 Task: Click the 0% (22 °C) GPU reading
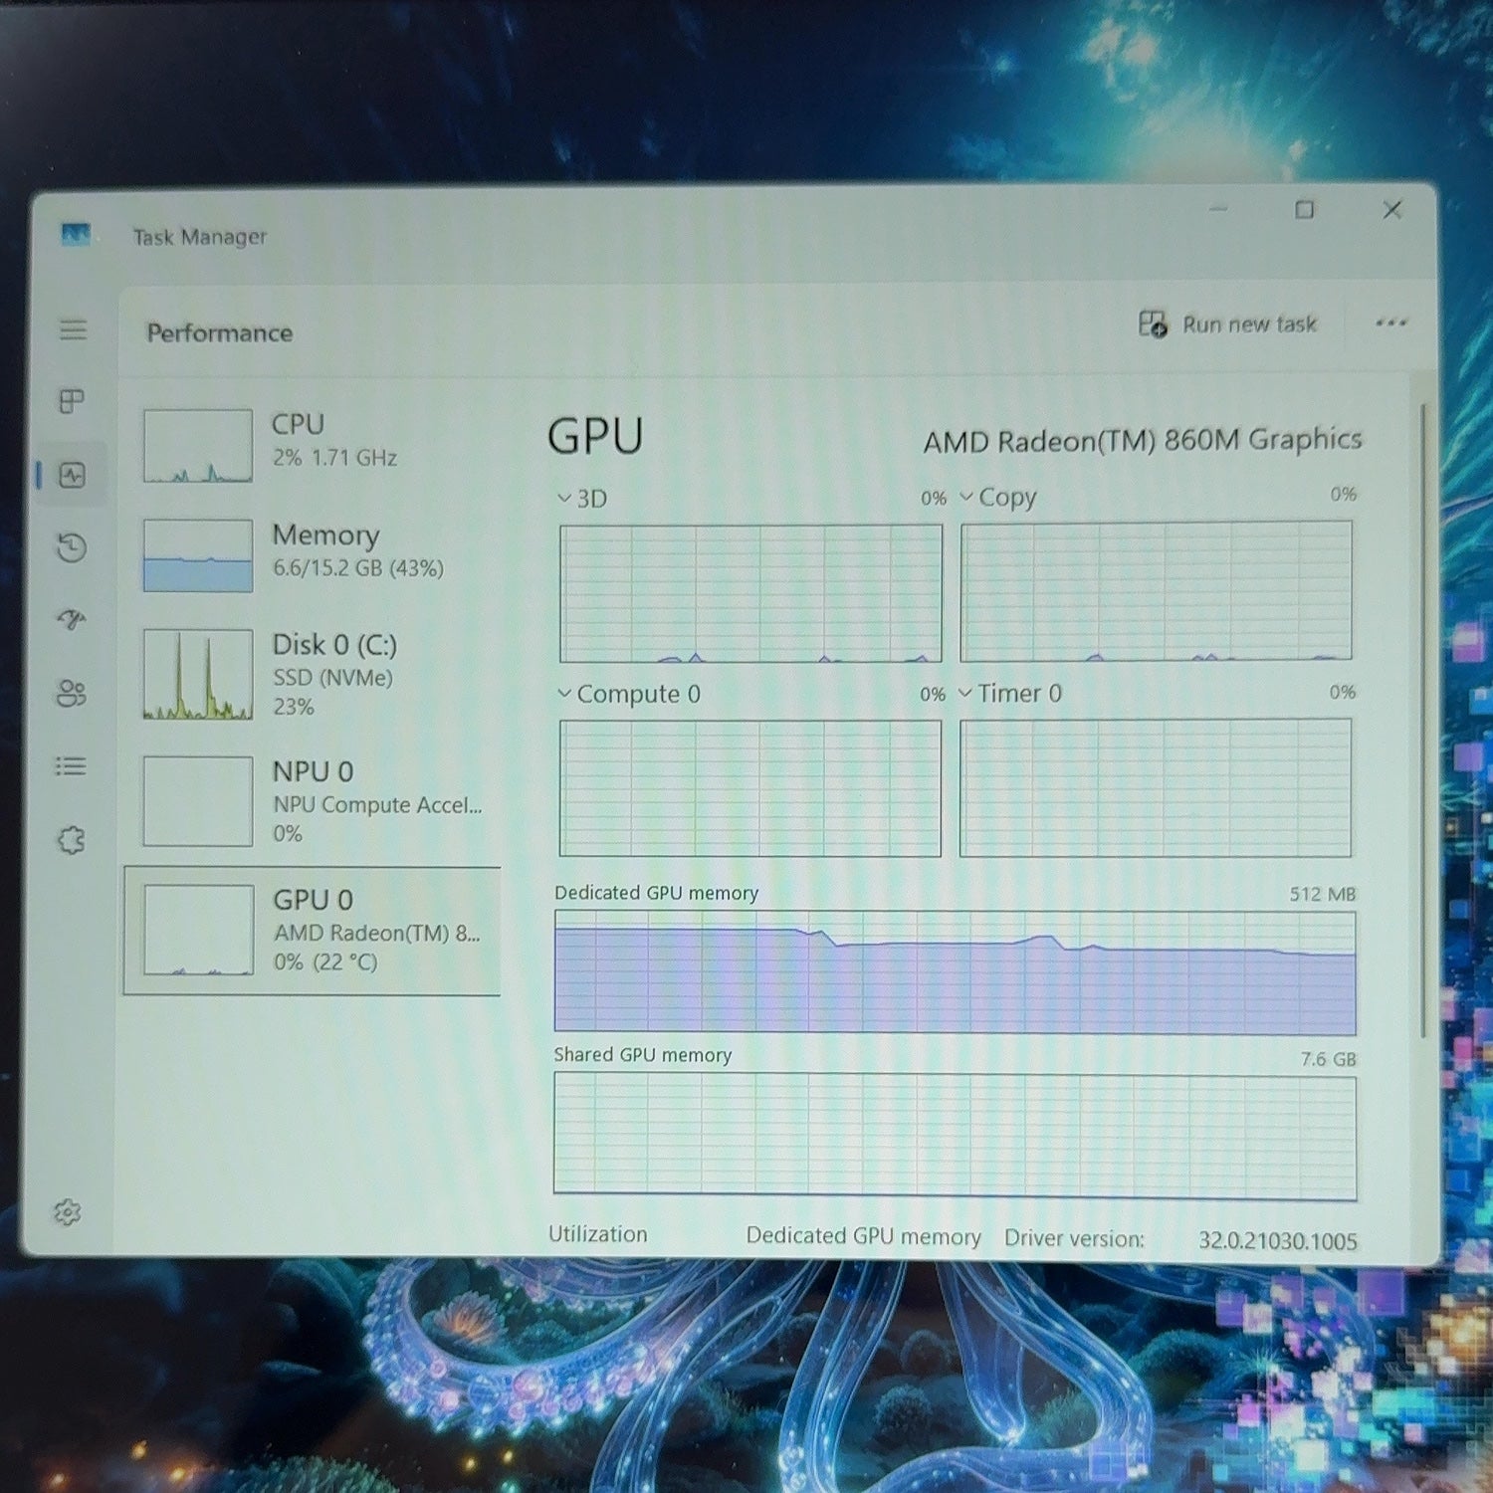(325, 962)
